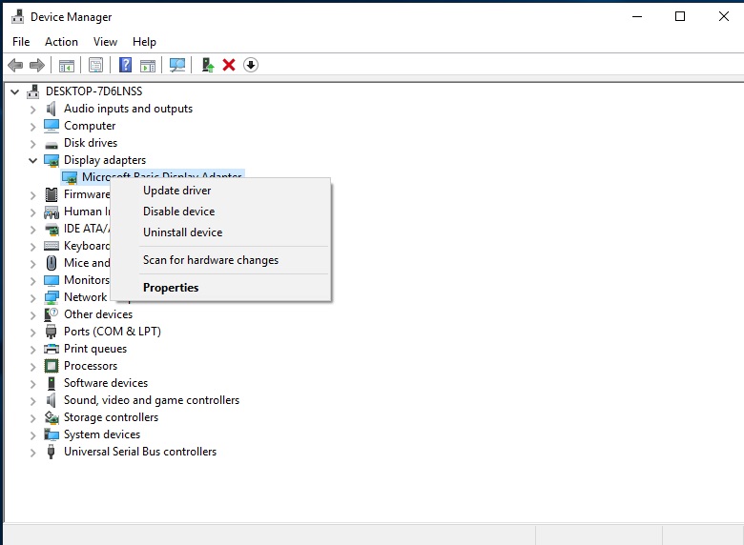Click the Properties toolbar icon

point(95,65)
